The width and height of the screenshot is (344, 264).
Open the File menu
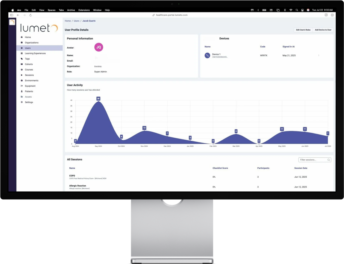tap(26, 10)
